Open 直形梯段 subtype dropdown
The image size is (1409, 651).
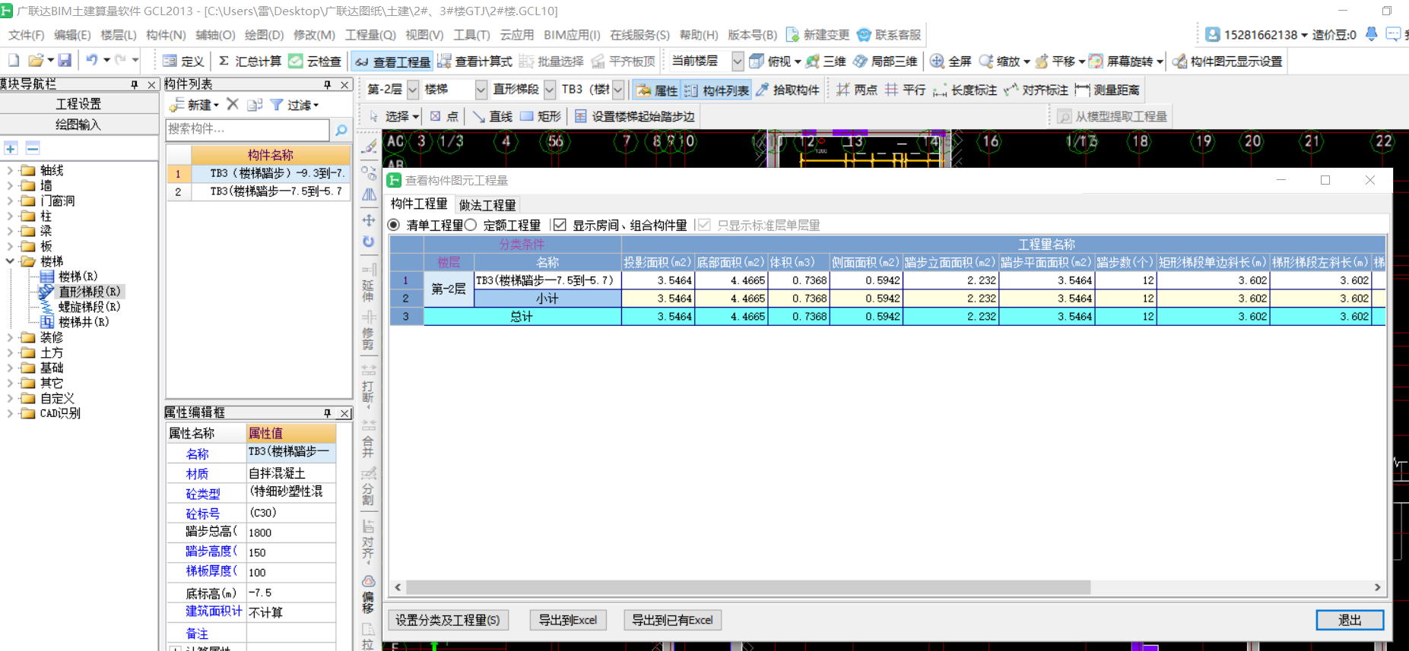point(550,90)
